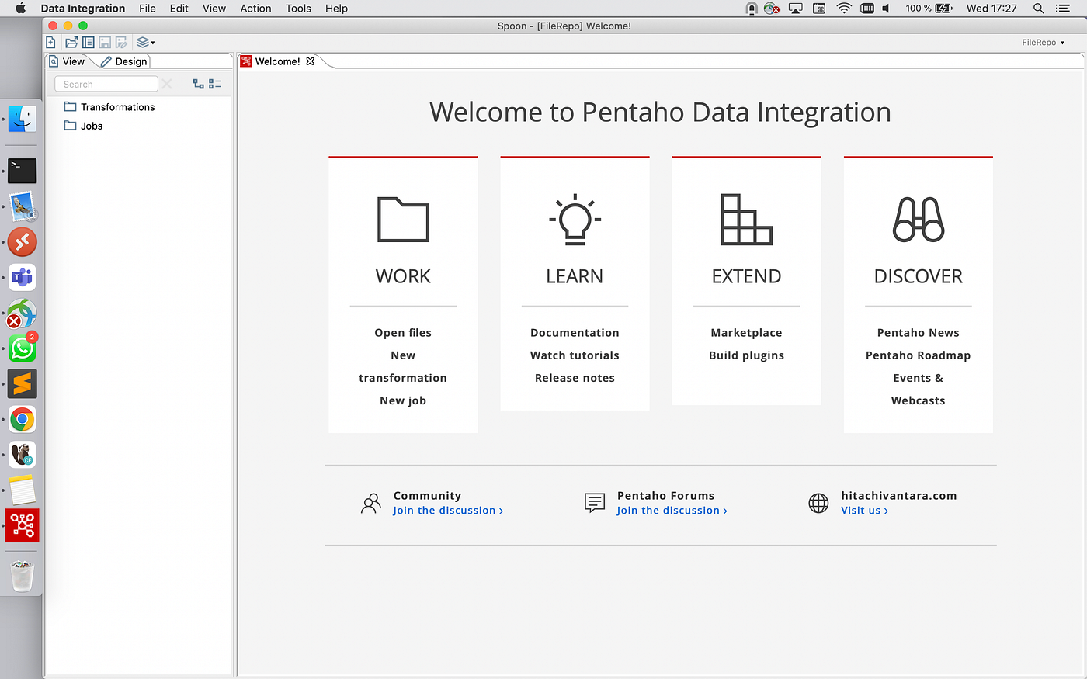This screenshot has height=679, width=1087.
Task: Click the Save As toolbar icon
Action: [x=120, y=42]
